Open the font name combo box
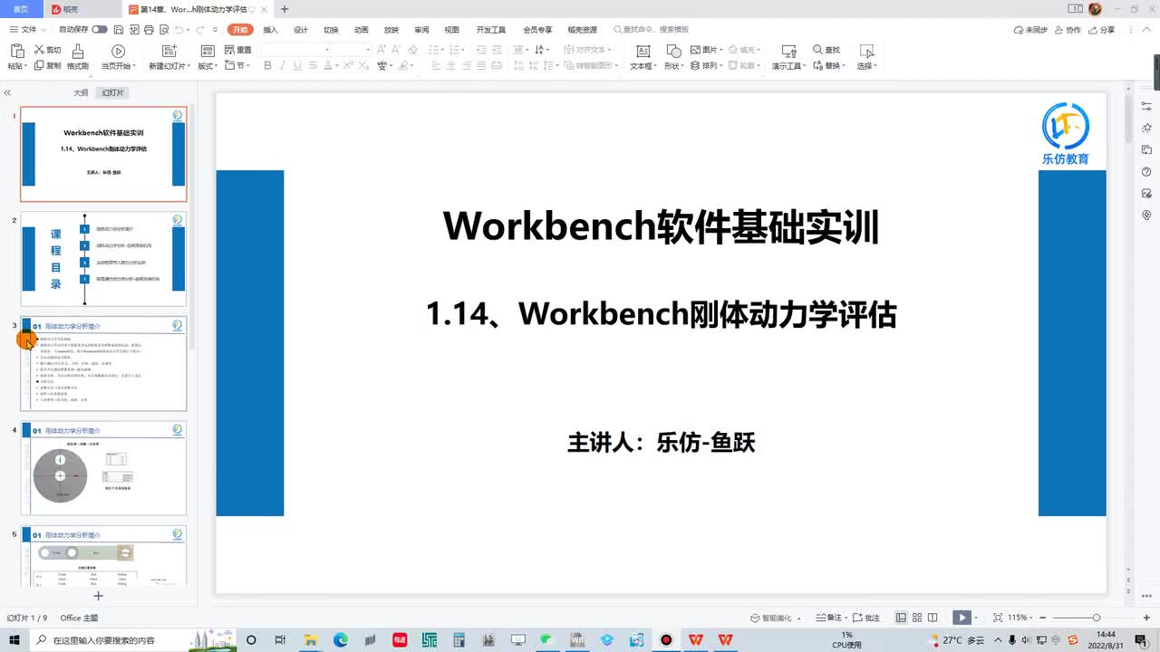Screen dimensions: 1160x652 coord(294,50)
